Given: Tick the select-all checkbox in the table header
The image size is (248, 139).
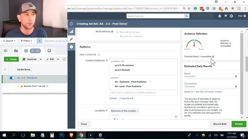Looking at the screenshot, I should (x=5, y=69).
